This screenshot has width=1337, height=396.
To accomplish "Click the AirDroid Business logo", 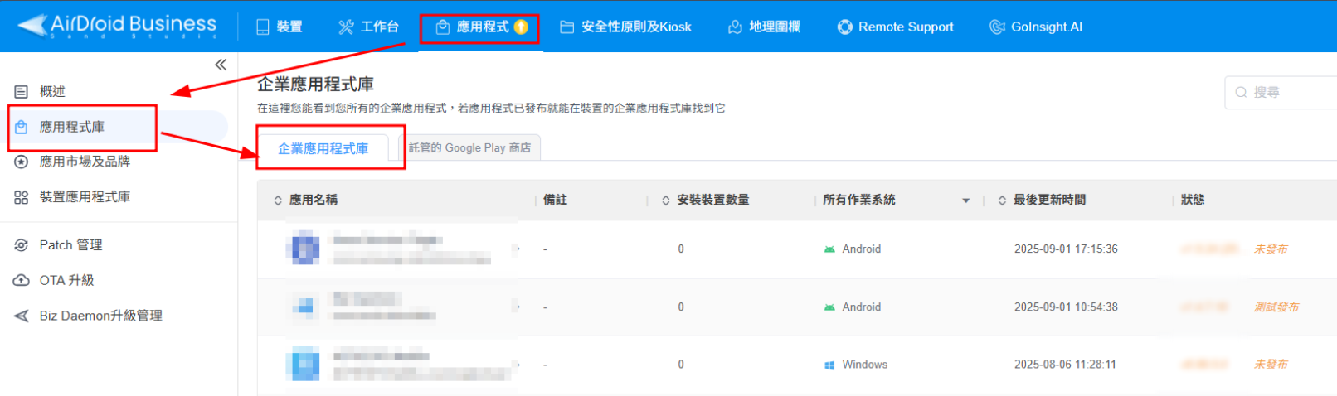I will pyautogui.click(x=117, y=26).
